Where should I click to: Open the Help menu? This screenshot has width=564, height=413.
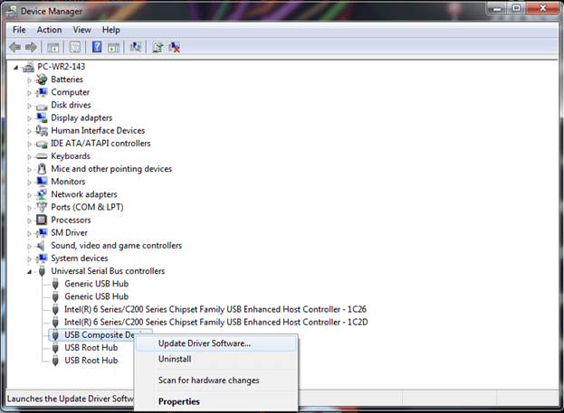click(x=110, y=30)
